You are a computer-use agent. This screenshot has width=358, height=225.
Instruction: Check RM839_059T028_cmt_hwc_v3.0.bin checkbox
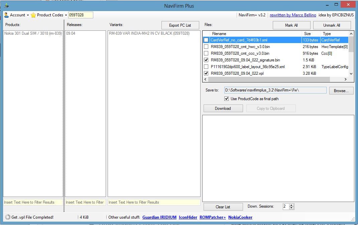206,46
